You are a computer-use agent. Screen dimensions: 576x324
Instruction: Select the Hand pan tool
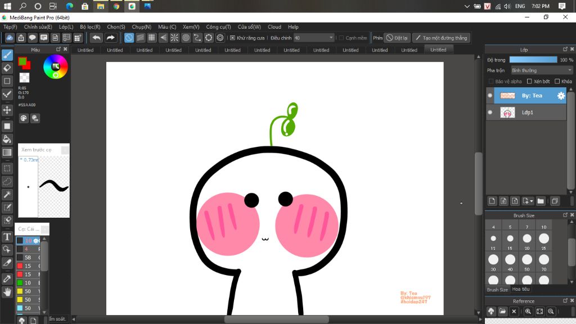7,292
